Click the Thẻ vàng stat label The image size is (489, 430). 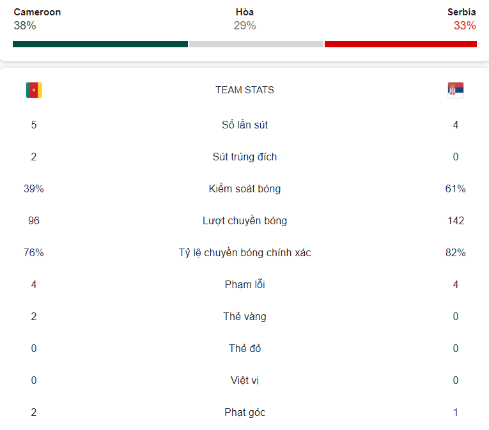coord(244,316)
